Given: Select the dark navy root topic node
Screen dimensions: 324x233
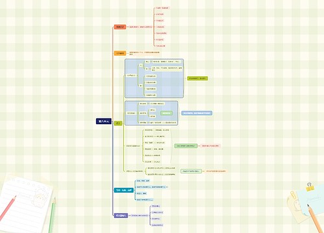Looking at the screenshot, I should (x=104, y=121).
